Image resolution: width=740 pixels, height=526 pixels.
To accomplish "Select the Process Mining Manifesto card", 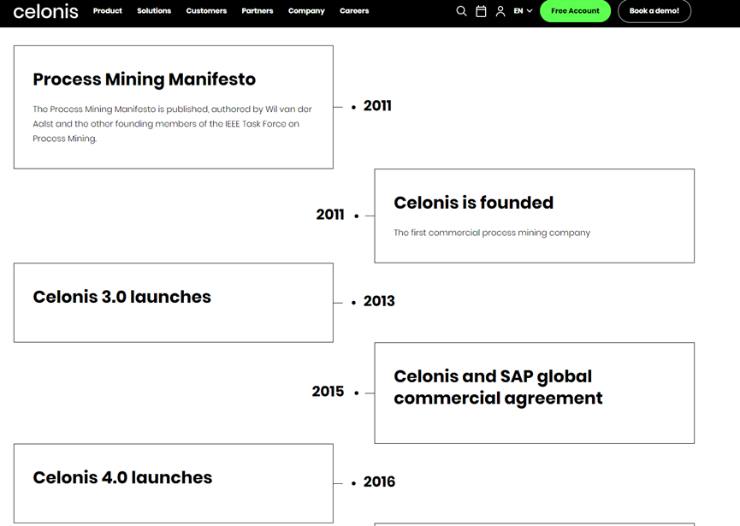I will (x=174, y=107).
